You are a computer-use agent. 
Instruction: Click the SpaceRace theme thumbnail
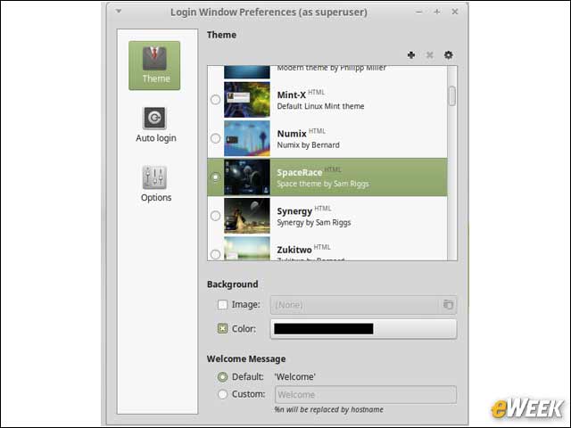247,177
